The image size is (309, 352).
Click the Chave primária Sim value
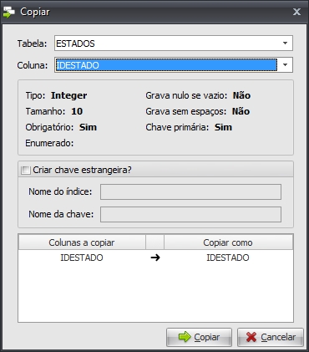(223, 127)
